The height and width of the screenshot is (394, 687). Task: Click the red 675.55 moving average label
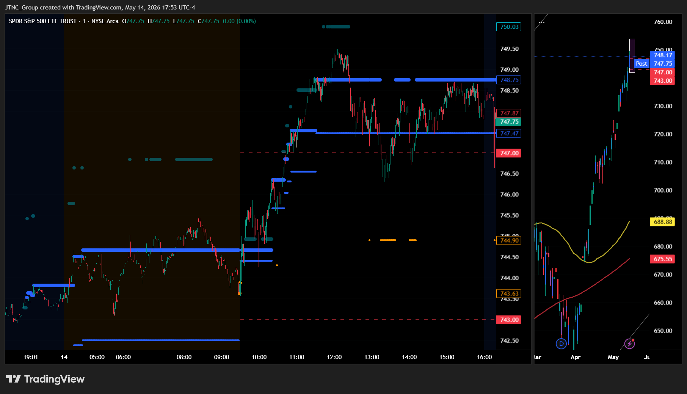tap(662, 259)
